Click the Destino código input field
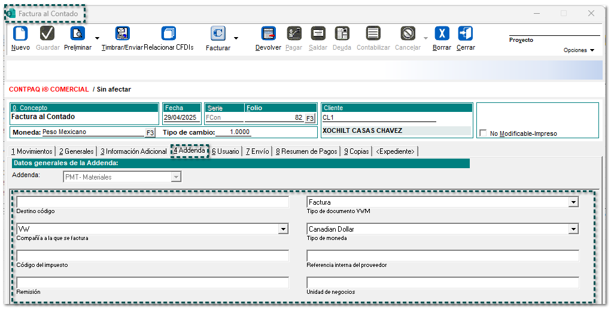The image size is (611, 310). pyautogui.click(x=153, y=202)
